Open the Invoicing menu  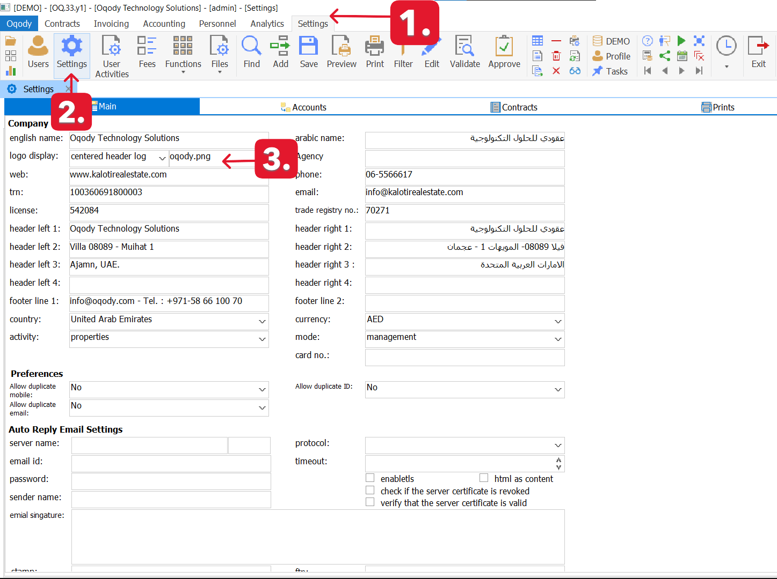[x=111, y=24]
